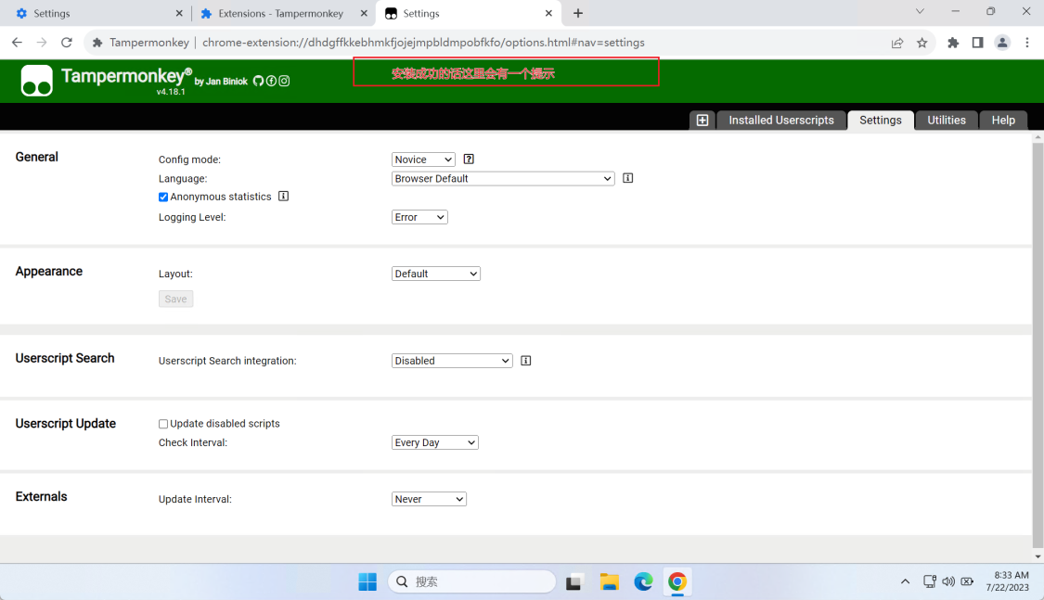Open Externals Update Interval Never dropdown

coord(429,499)
